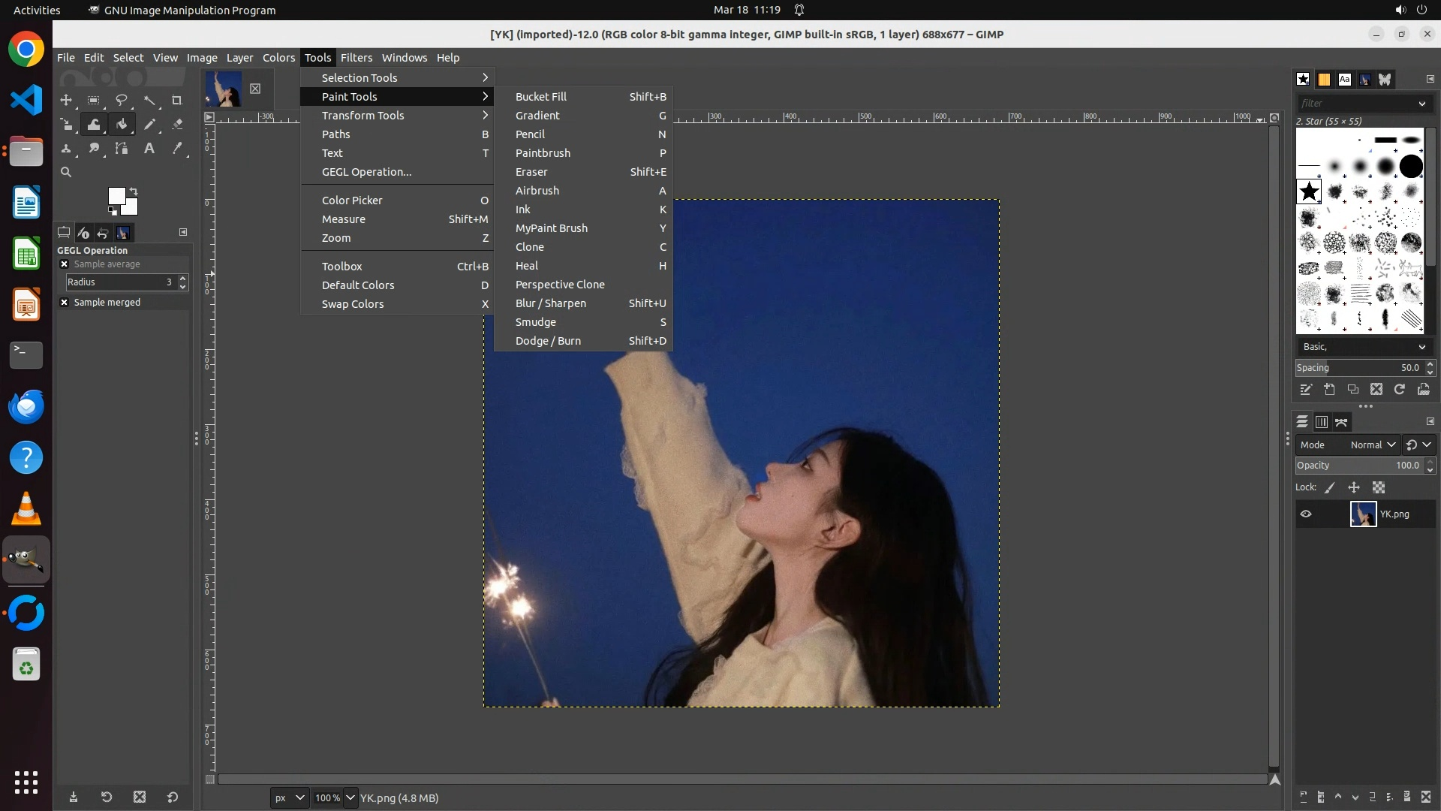Click the Refresh brushes icon
The height and width of the screenshot is (811, 1441).
pos(1399,389)
